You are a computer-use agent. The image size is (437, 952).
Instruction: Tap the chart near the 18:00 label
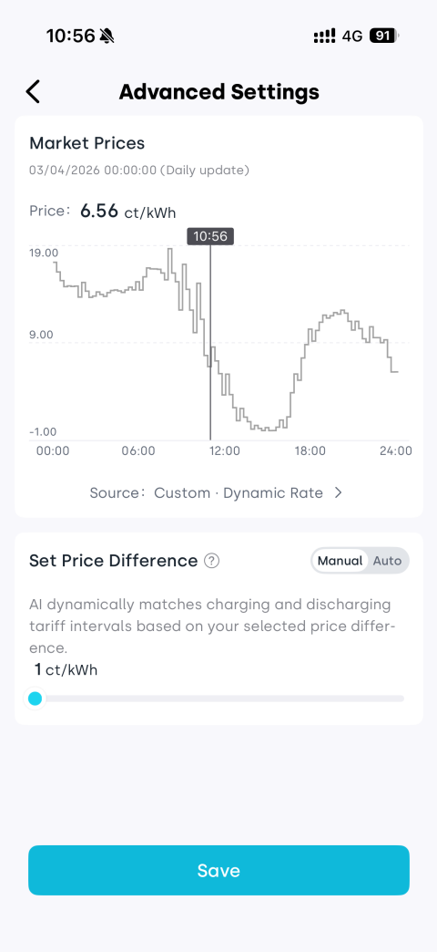308,451
